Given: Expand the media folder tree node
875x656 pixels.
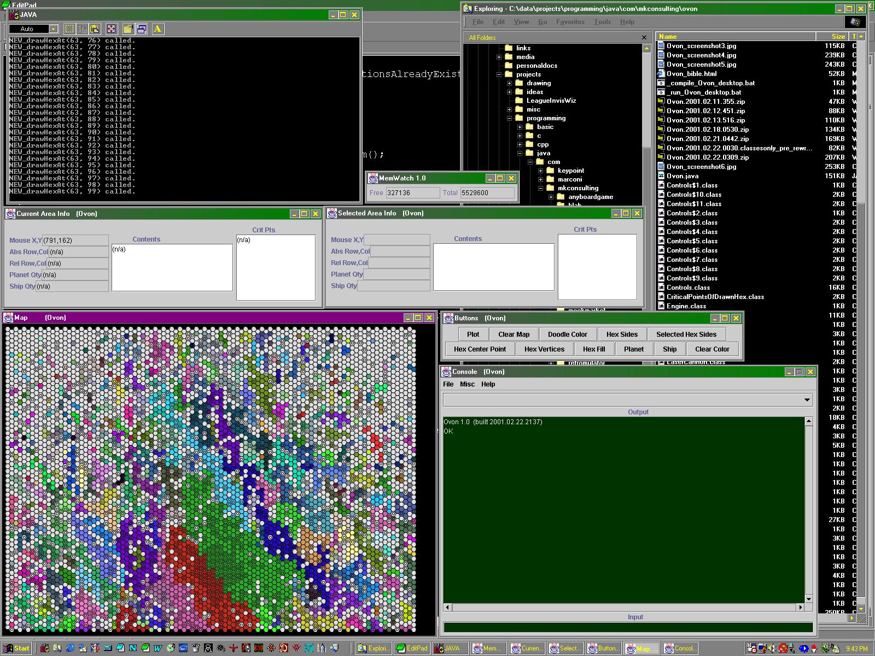Looking at the screenshot, I should tap(499, 57).
